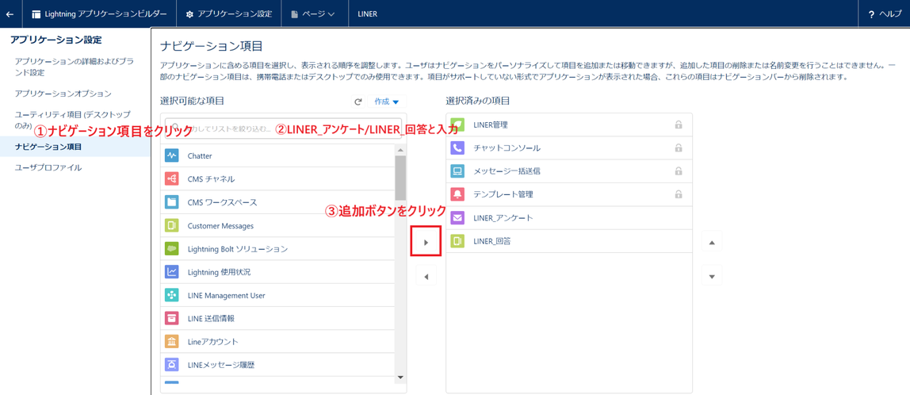Focus the filter list search field

(283, 128)
